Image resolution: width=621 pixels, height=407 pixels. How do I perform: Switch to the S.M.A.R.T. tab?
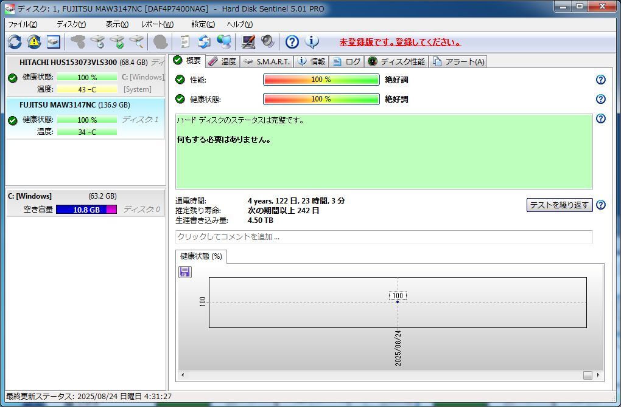click(x=267, y=61)
